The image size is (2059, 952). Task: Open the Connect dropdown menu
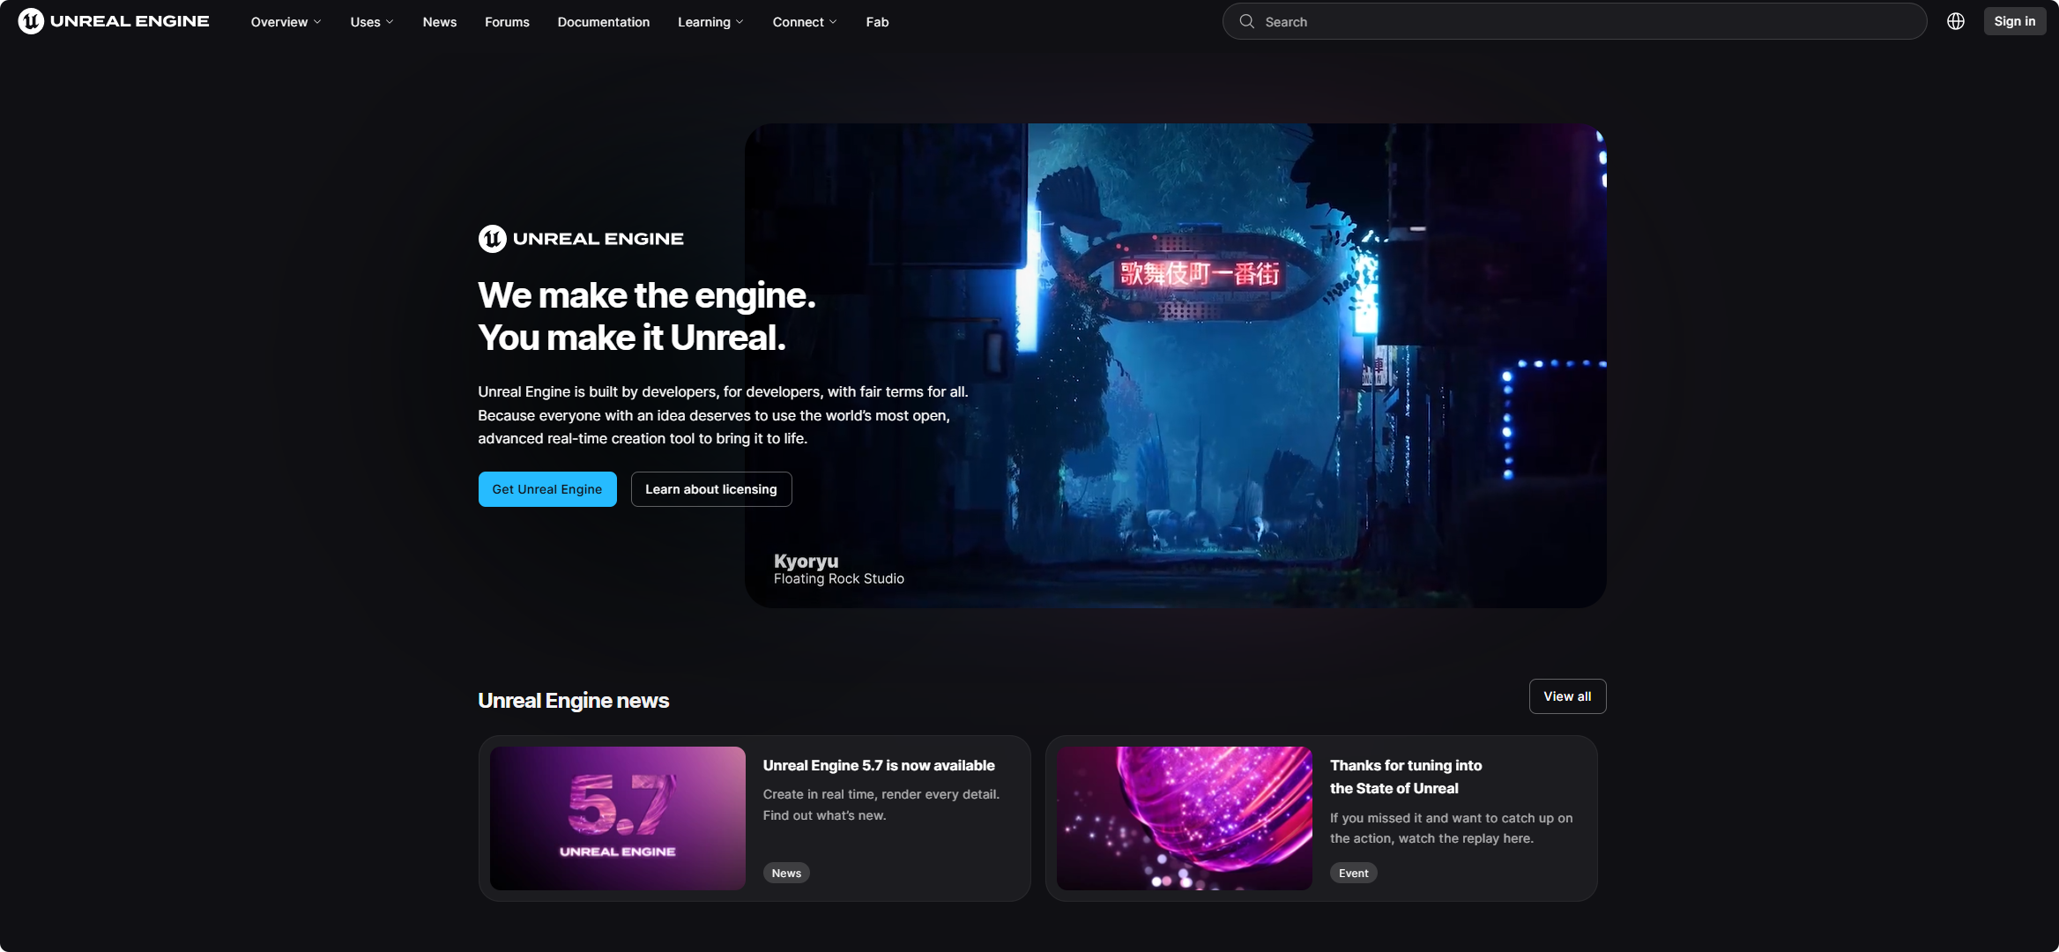[x=804, y=22]
